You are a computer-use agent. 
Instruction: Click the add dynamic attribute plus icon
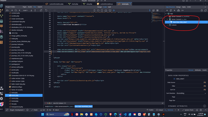click(204, 106)
